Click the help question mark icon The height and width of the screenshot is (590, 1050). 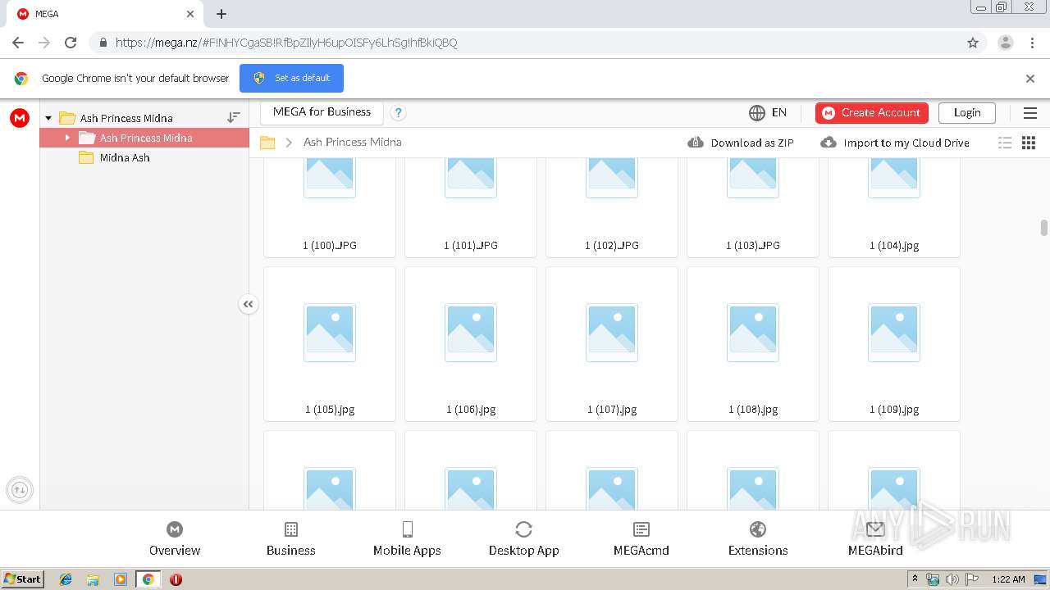coord(398,113)
